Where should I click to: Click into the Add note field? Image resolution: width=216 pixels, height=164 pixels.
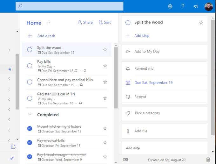(165, 148)
